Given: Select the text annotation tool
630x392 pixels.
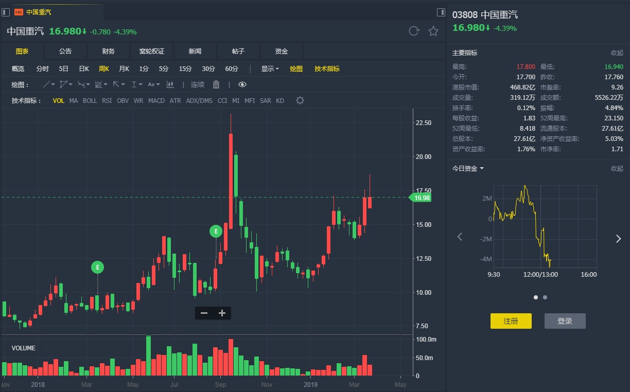Looking at the screenshot, I should click(x=151, y=84).
